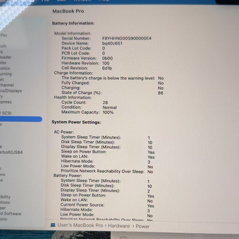Viewport: 239px width, 239px height.
Task: Select the Parallel SCSI sidebar entry
Action: [6, 113]
